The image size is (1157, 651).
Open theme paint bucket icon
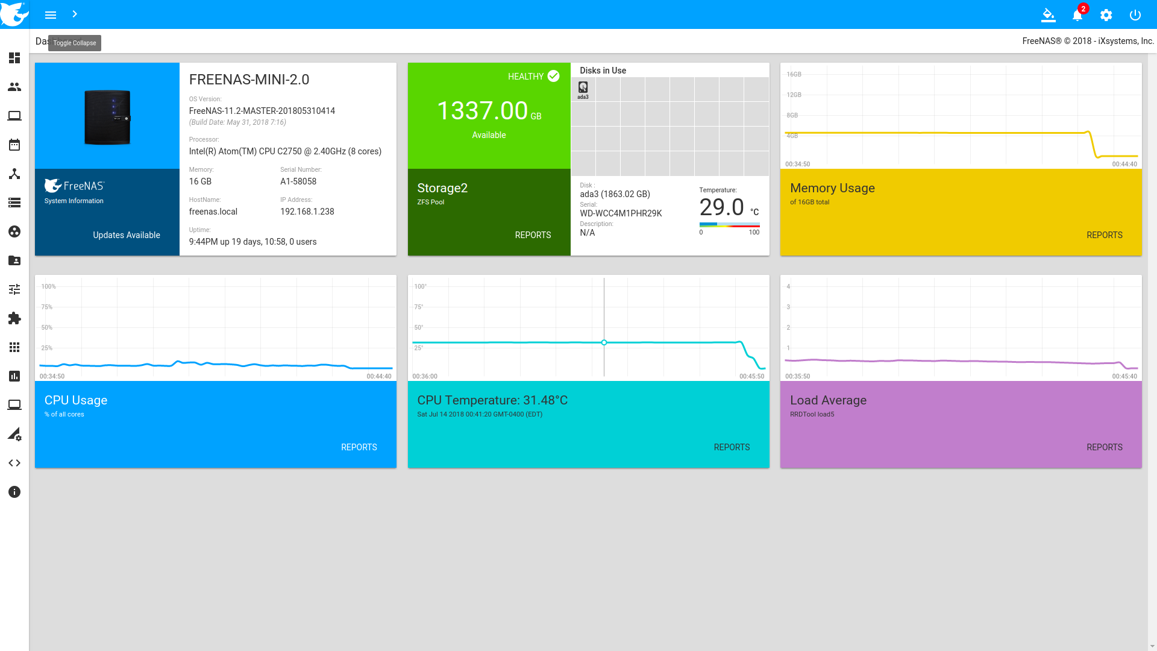click(1049, 15)
